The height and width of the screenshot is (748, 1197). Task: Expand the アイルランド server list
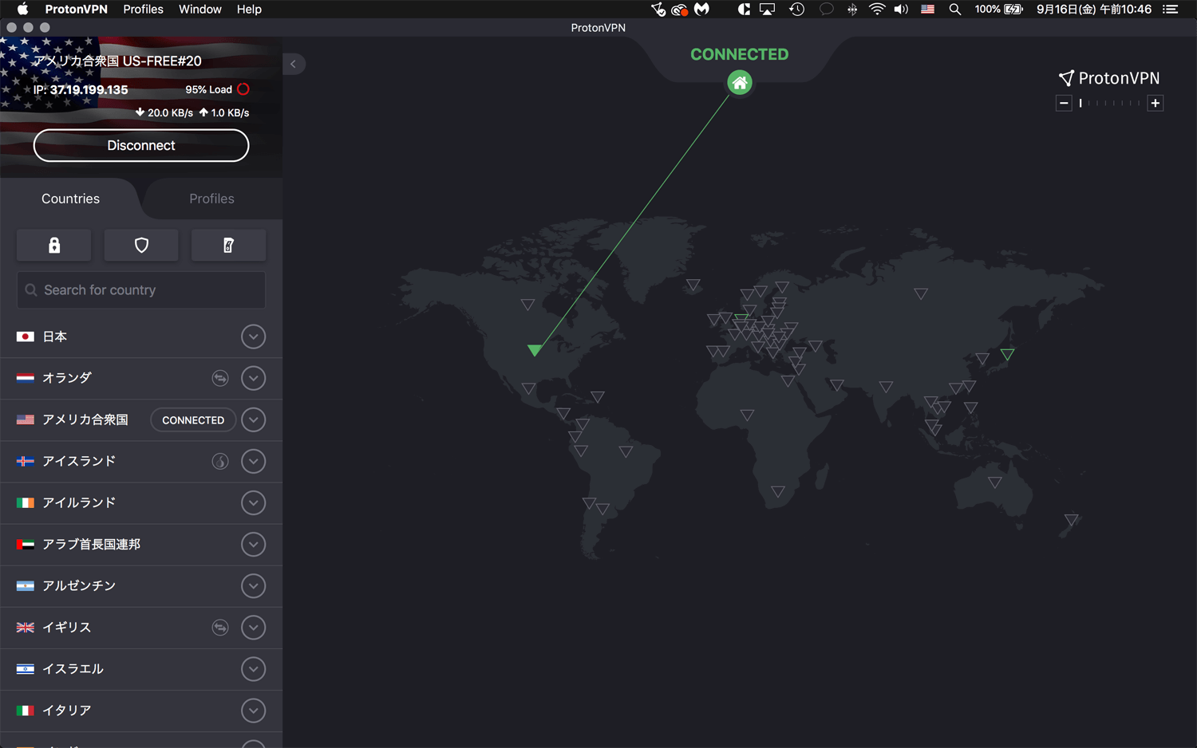click(x=253, y=502)
